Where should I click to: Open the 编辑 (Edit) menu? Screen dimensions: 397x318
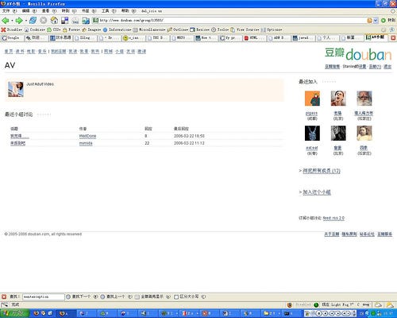point(29,11)
